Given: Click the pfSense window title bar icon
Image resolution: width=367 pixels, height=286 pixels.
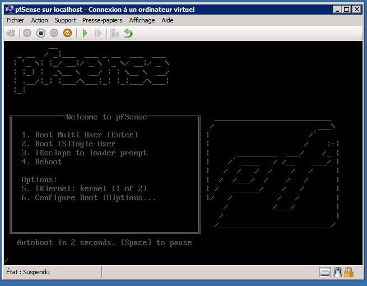Looking at the screenshot, I should (10, 10).
